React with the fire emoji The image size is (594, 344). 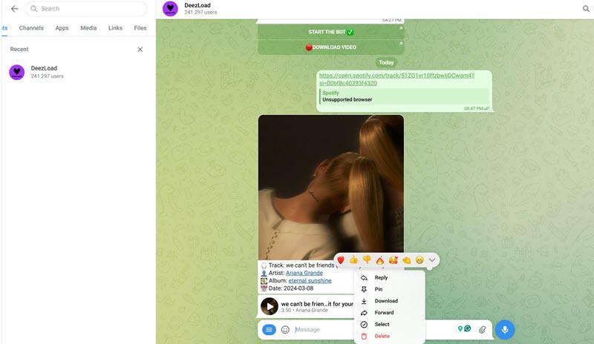tap(380, 260)
